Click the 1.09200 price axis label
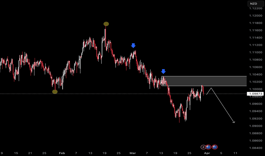This screenshot has width=265, height=156. click(256, 119)
